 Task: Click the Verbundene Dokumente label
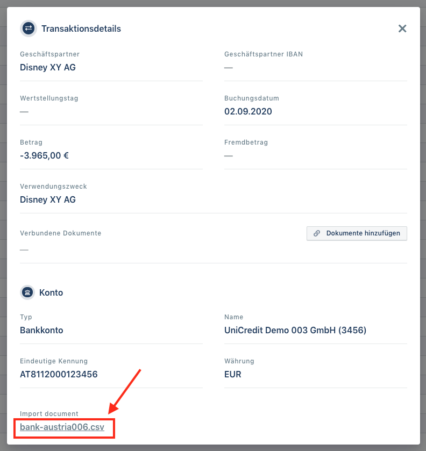pos(61,233)
